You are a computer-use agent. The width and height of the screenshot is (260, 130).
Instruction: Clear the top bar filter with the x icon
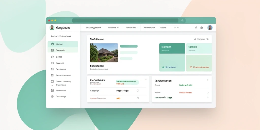175,28
